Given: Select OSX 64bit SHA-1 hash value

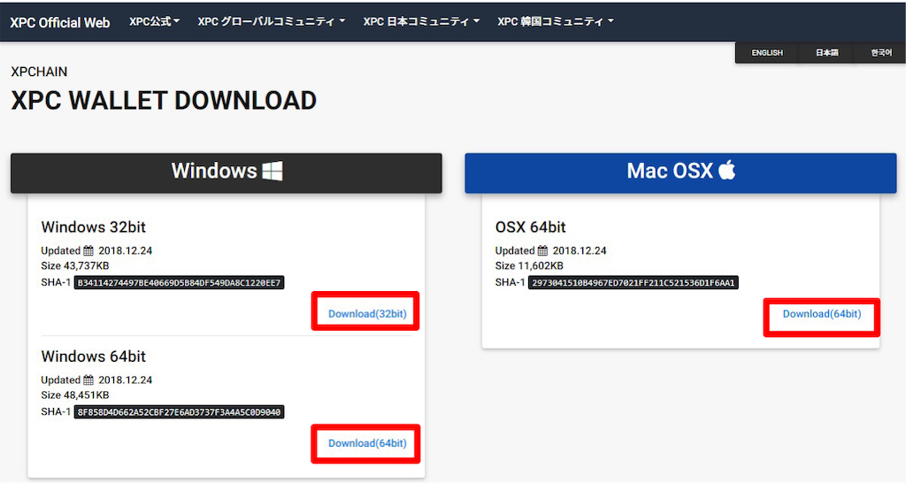Looking at the screenshot, I should 633,282.
